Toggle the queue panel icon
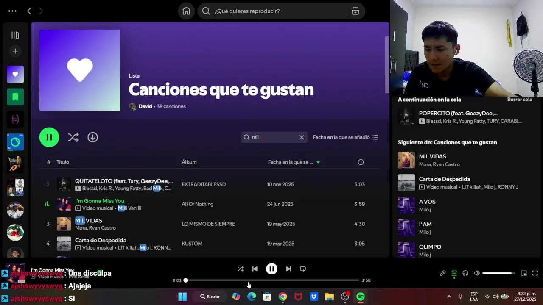The image size is (543, 305). point(454,273)
